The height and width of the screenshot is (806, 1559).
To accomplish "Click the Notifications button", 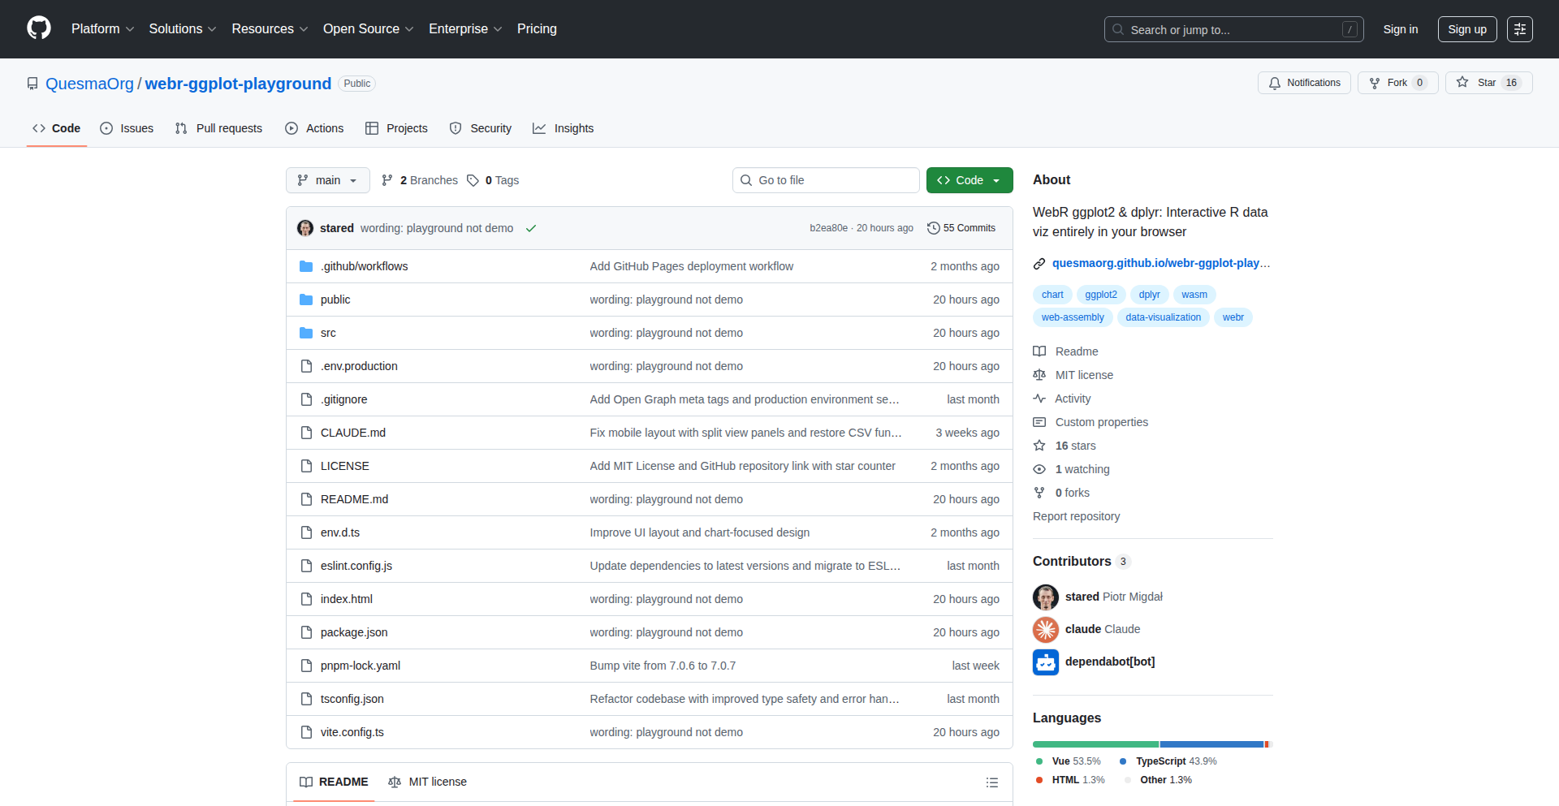I will click(x=1304, y=83).
